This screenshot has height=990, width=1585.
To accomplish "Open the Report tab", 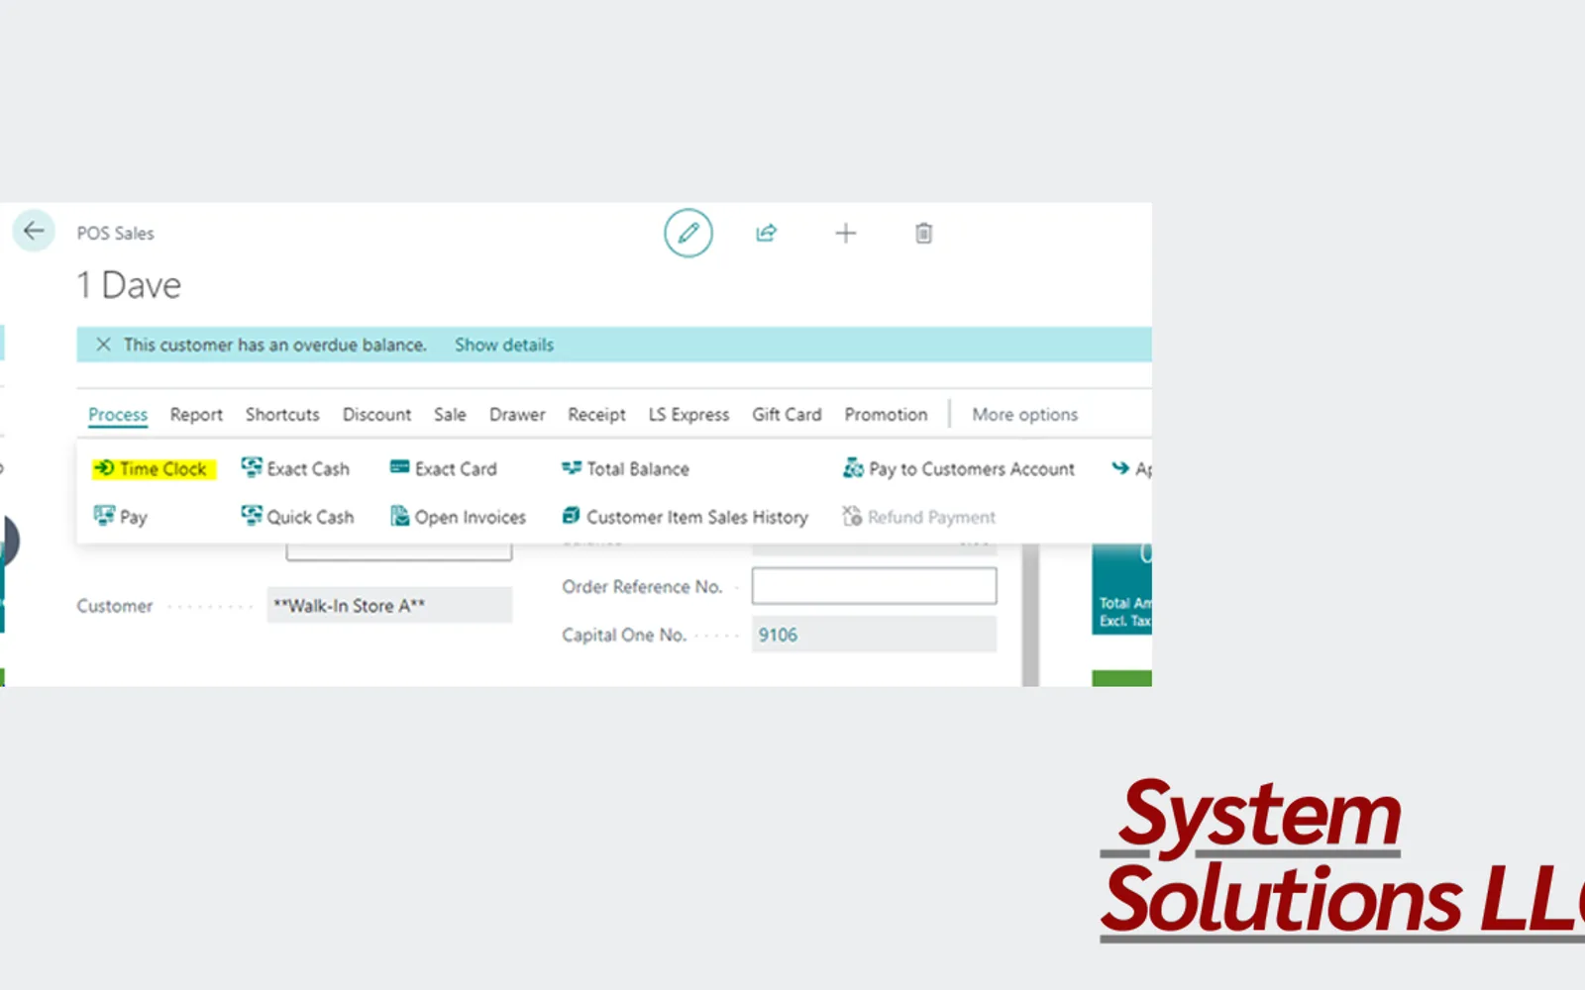I will pyautogui.click(x=196, y=415).
